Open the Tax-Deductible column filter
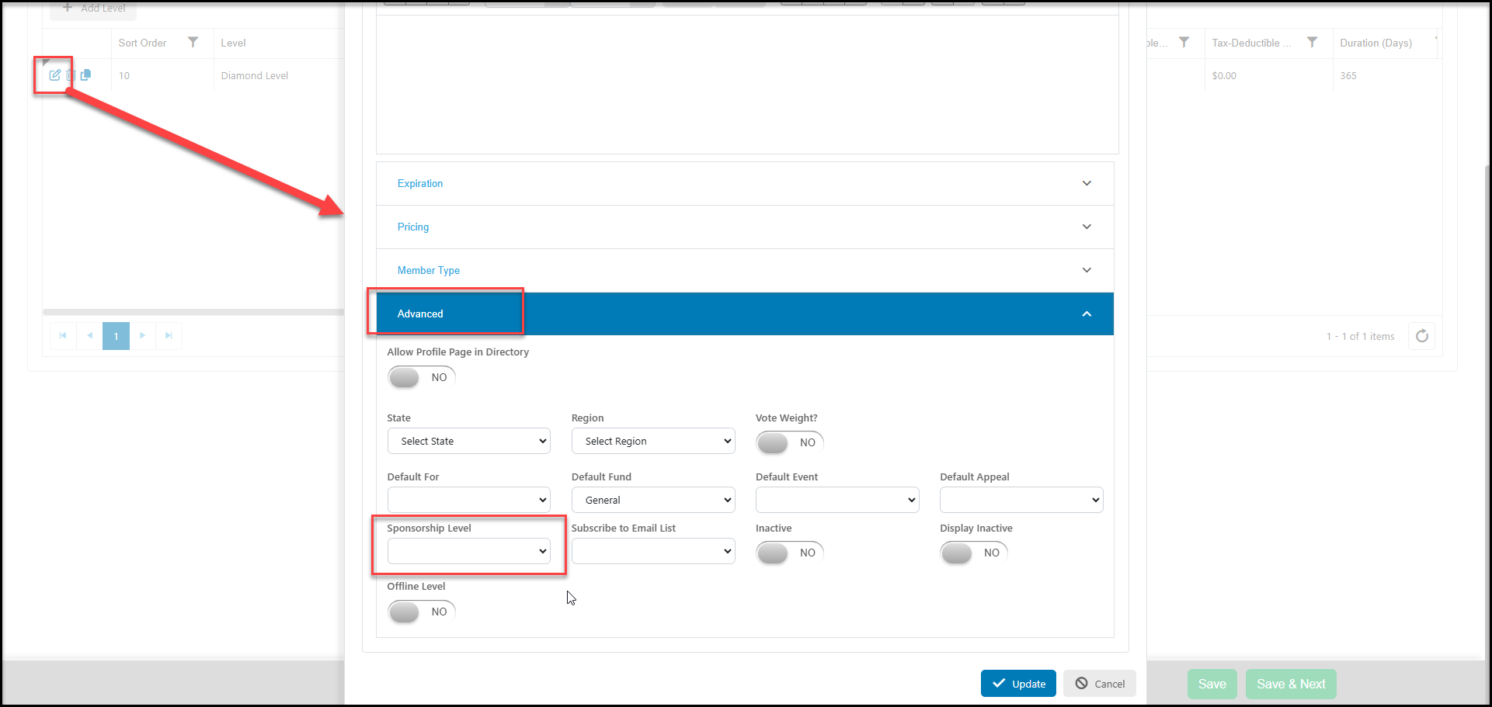Image resolution: width=1492 pixels, height=707 pixels. 1312,43
